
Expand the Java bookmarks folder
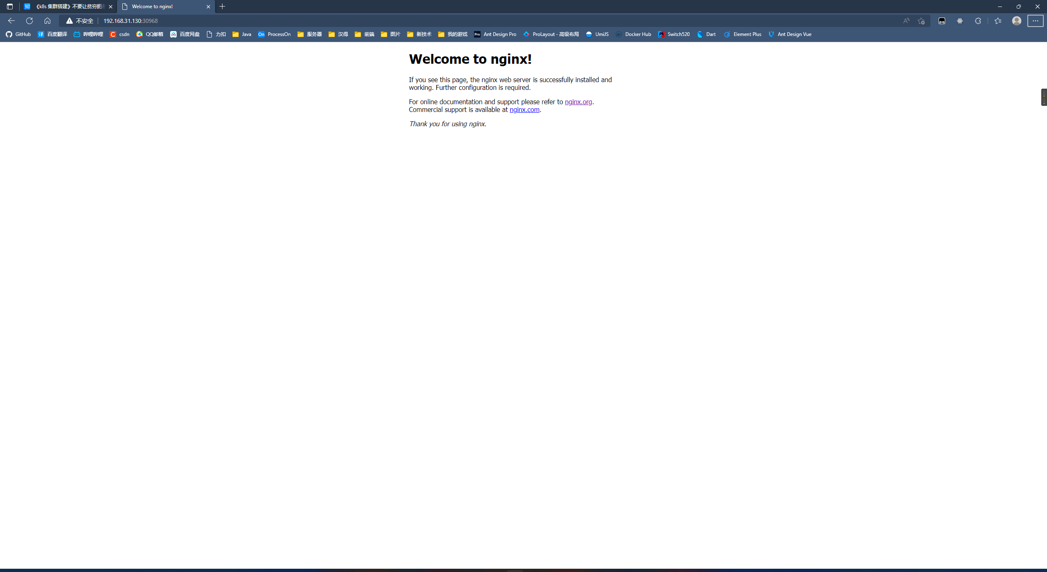click(242, 34)
